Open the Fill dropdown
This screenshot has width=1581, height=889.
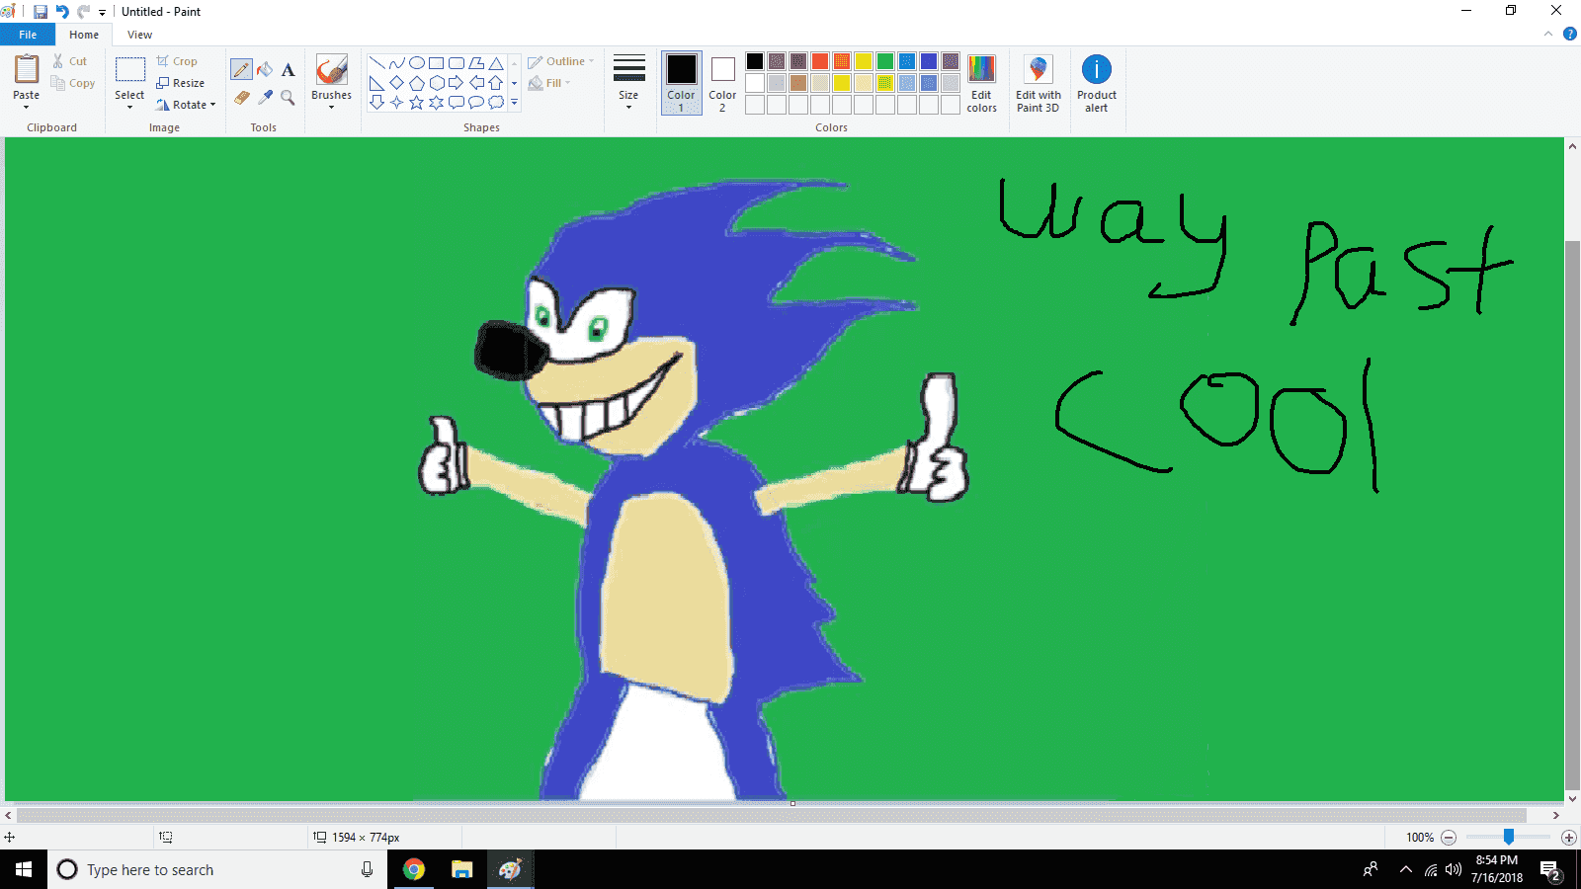[550, 83]
